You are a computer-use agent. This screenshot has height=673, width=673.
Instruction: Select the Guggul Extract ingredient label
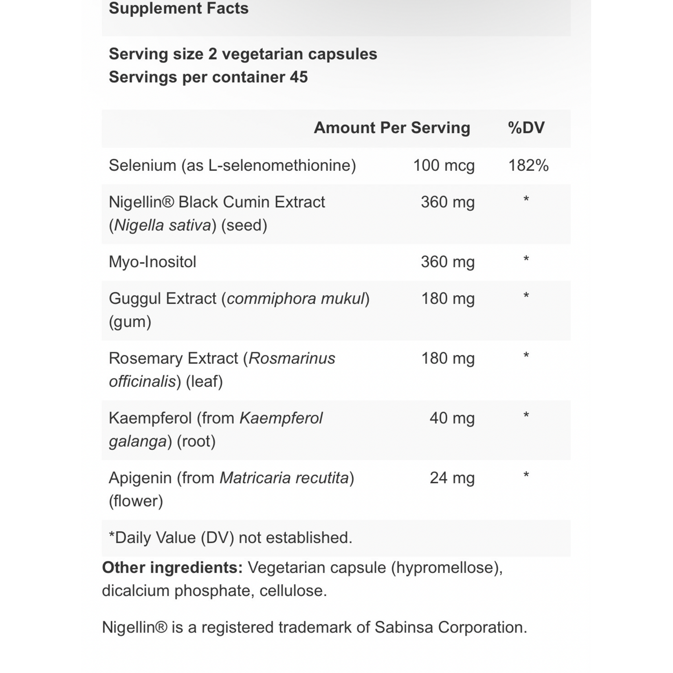tap(239, 310)
